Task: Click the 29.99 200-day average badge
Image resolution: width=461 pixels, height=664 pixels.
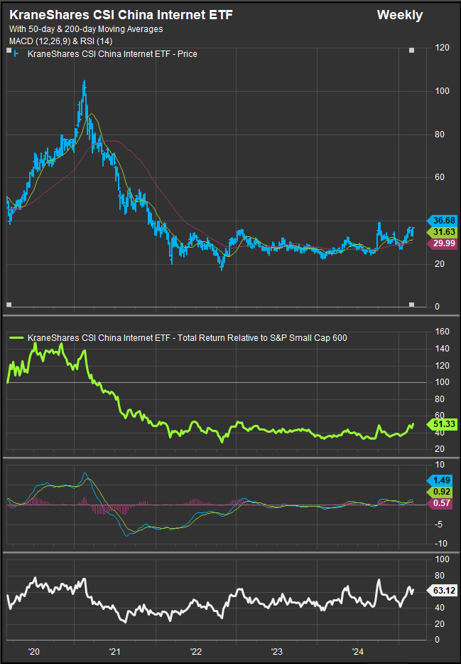Action: tap(443, 243)
